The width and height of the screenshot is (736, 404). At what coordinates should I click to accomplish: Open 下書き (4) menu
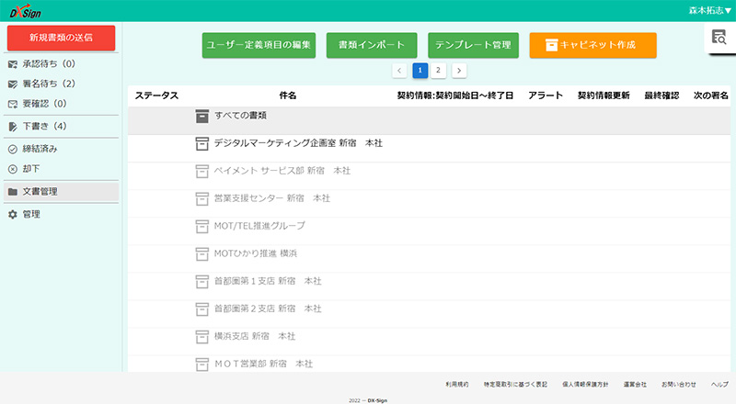coord(61,126)
